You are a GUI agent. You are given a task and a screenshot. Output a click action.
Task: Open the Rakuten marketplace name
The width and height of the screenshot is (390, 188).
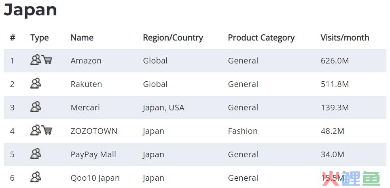coord(86,84)
